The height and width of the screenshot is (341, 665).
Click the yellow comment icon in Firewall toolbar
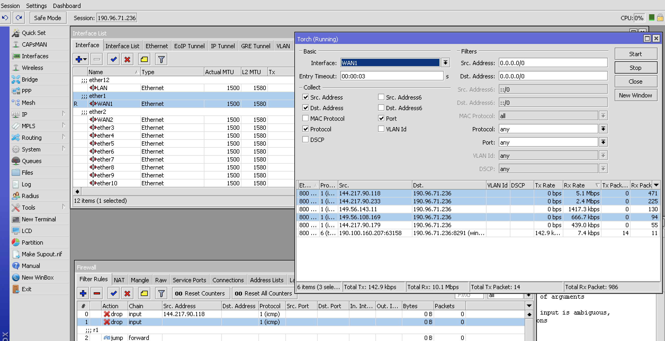pyautogui.click(x=144, y=293)
